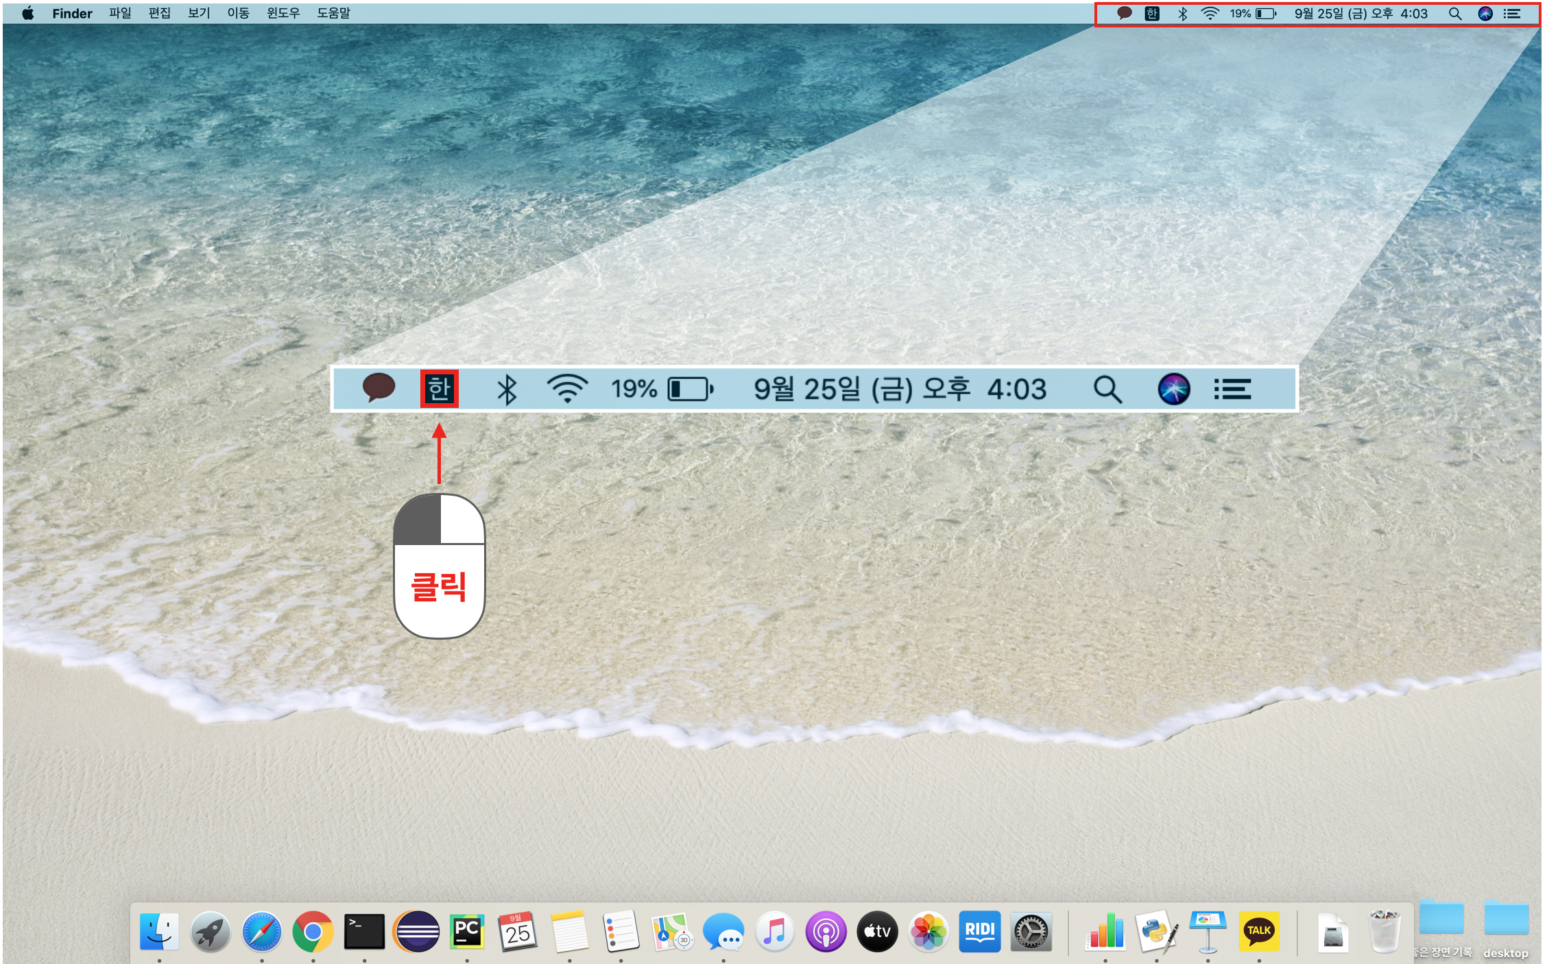Screen dimensions: 1547x964
Task: Open the Trash in the Dock
Action: 1384,931
